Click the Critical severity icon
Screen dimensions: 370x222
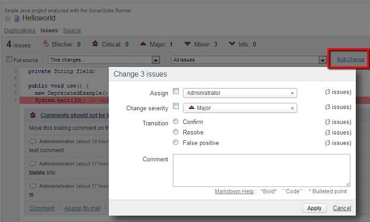[x=95, y=44]
